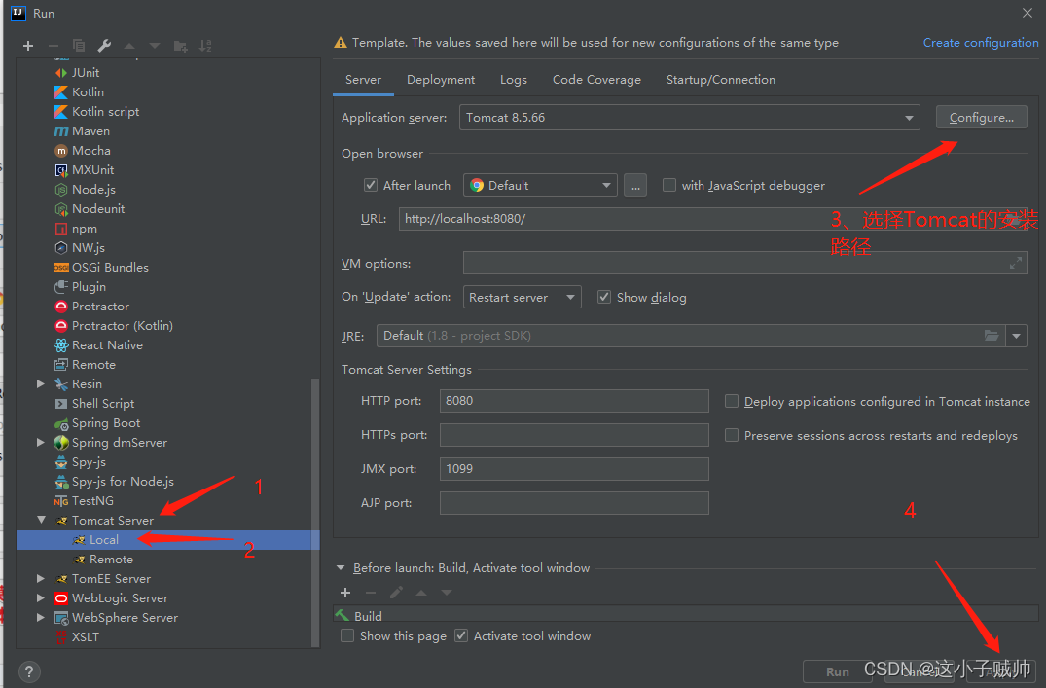This screenshot has width=1046, height=688.
Task: Toggle the Show dialog checkbox
Action: click(603, 297)
